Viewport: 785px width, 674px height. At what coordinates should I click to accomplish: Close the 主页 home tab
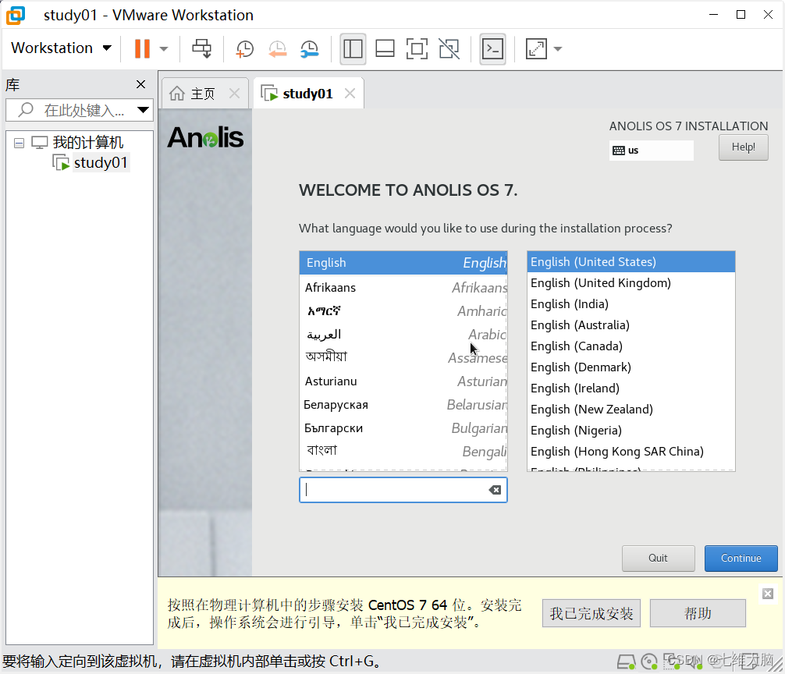(x=234, y=93)
